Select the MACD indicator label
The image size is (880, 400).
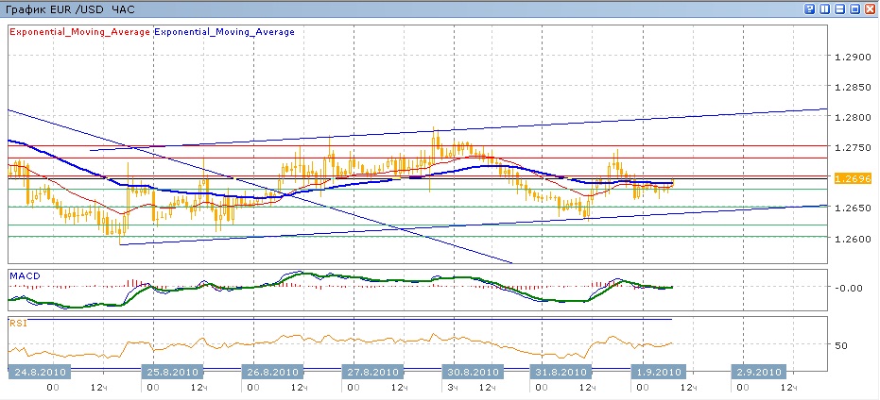(24, 275)
